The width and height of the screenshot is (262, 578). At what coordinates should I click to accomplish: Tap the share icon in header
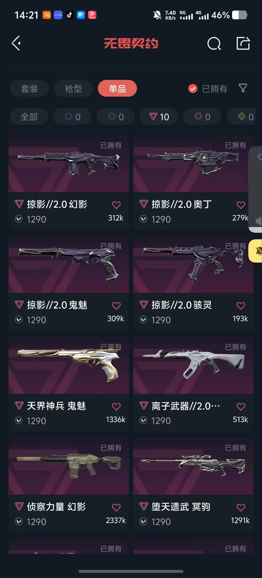pyautogui.click(x=243, y=43)
